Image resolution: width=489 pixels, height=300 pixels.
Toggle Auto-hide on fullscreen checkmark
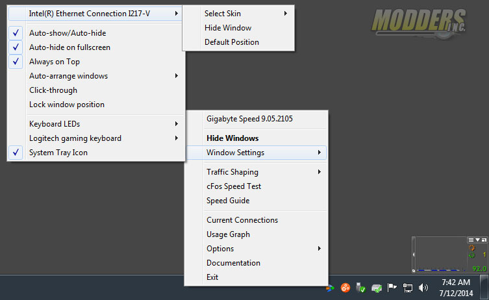coord(96,47)
